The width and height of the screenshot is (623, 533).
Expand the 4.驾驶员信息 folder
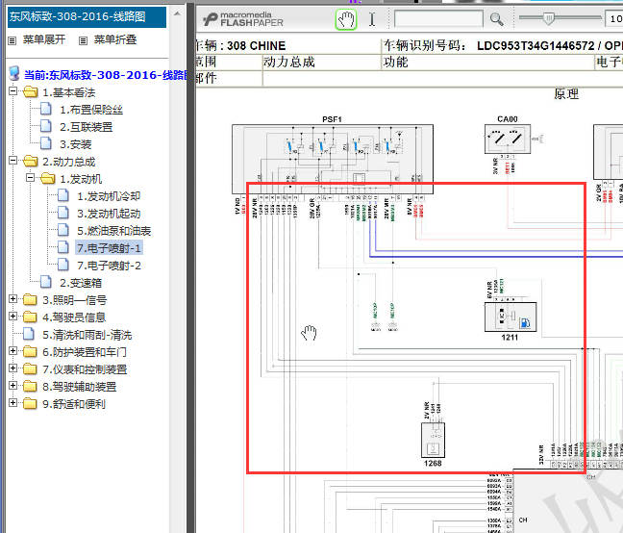click(x=12, y=316)
